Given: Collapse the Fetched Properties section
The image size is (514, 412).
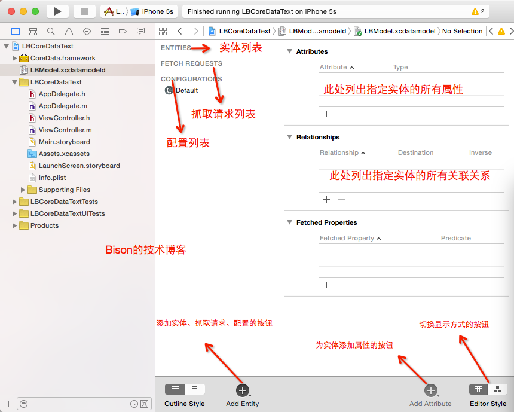Looking at the screenshot, I should [x=289, y=222].
